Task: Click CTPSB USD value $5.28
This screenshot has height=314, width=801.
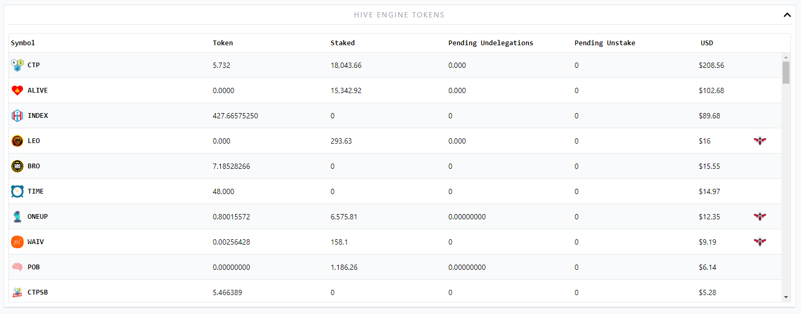Action: [x=708, y=292]
